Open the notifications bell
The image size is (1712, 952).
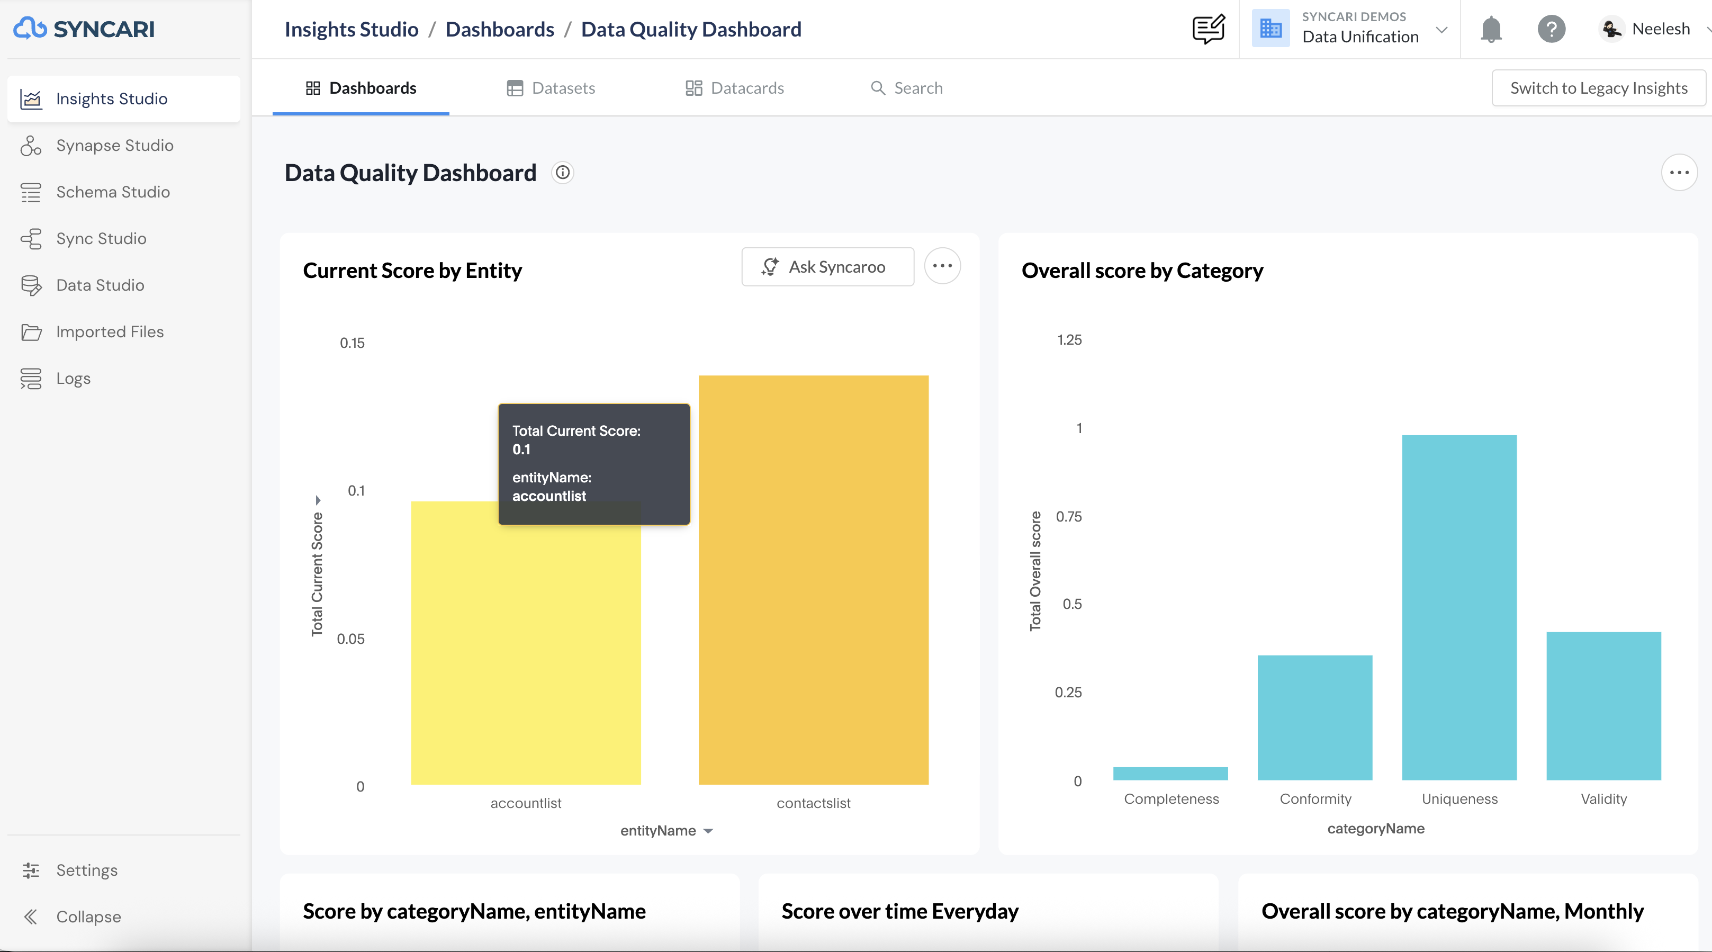(x=1491, y=29)
